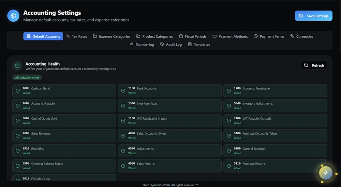This screenshot has height=187, width=341.
Task: Click the Purchase Discounts Taken label
Action: 260,133
